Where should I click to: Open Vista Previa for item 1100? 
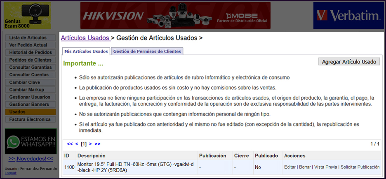coord(326,167)
